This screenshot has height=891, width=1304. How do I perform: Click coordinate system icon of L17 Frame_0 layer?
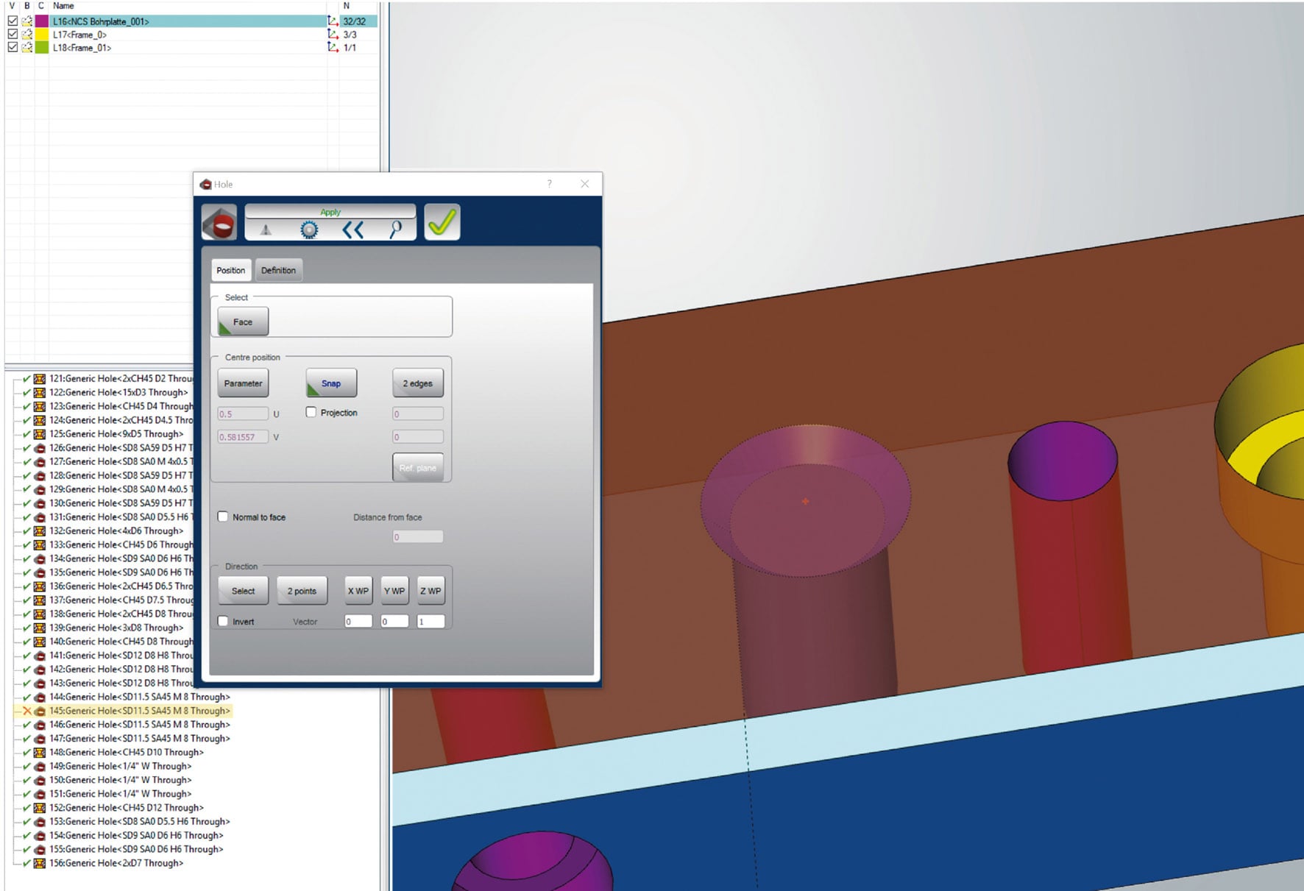333,35
